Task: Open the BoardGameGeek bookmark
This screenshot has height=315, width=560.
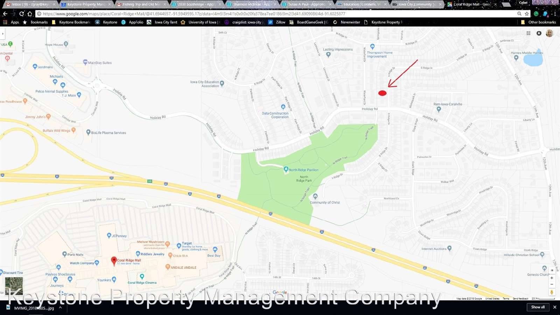Action: coord(309,22)
